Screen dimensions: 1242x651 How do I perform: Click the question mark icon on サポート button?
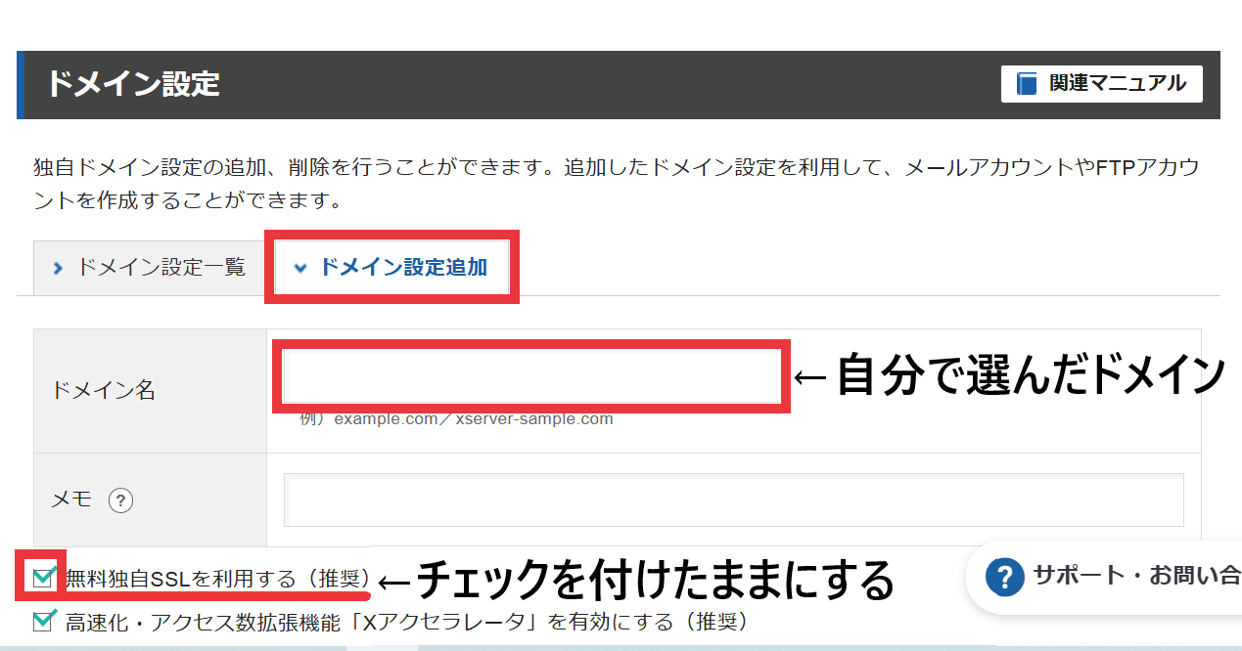click(1004, 577)
